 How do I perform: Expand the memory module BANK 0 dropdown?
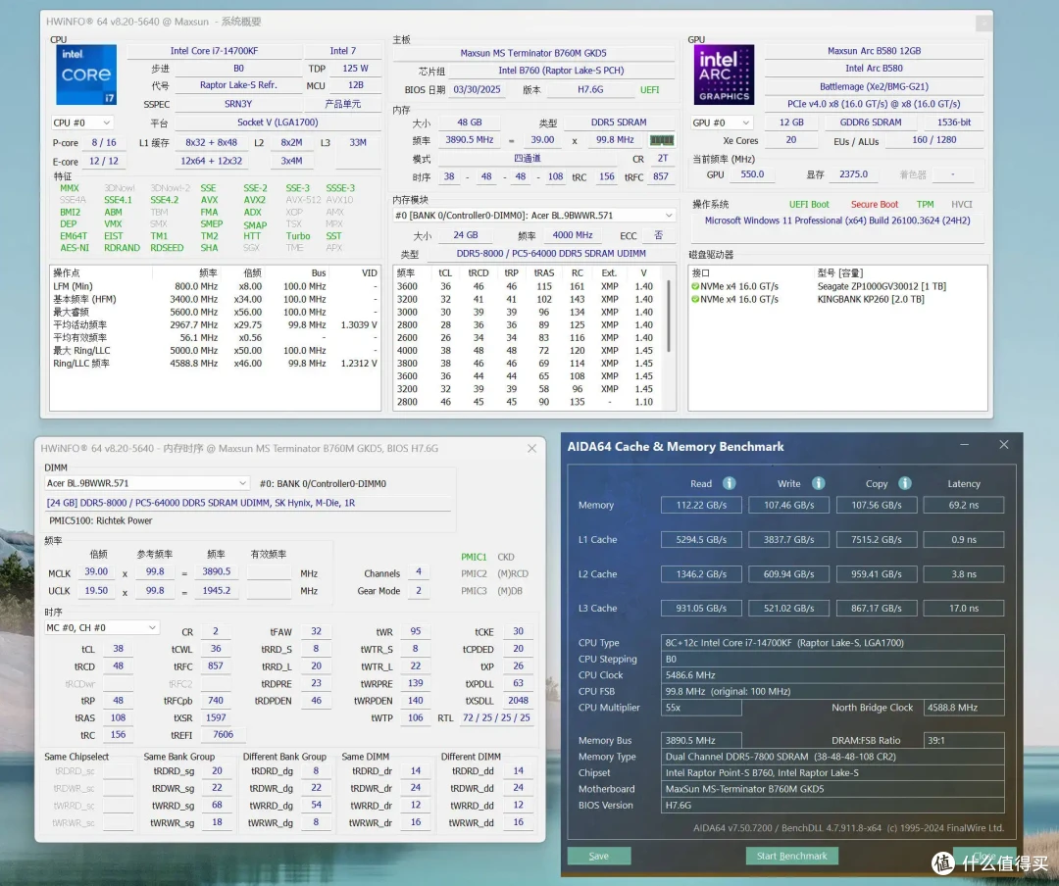(x=533, y=216)
